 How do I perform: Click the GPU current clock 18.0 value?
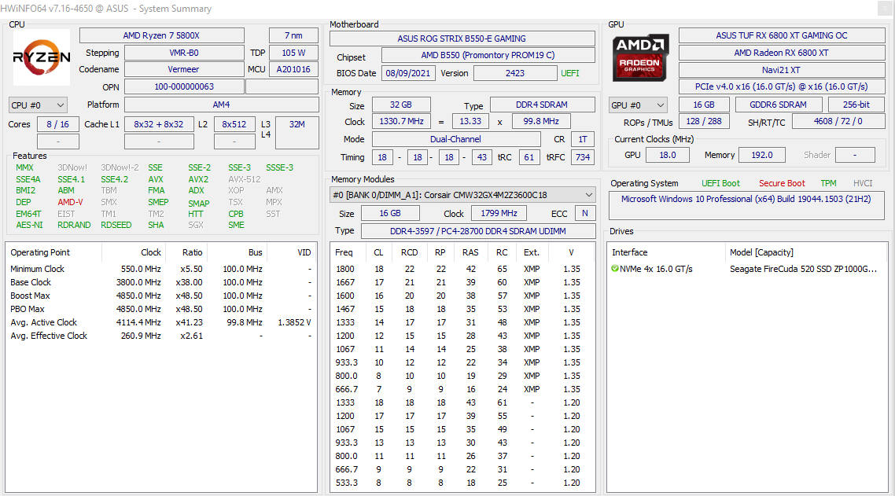pos(667,156)
